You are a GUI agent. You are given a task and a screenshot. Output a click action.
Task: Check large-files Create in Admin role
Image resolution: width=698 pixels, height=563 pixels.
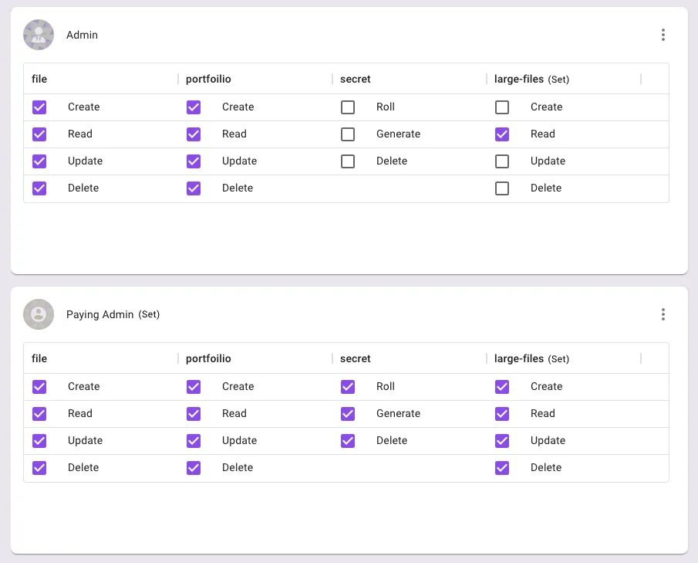tap(502, 107)
